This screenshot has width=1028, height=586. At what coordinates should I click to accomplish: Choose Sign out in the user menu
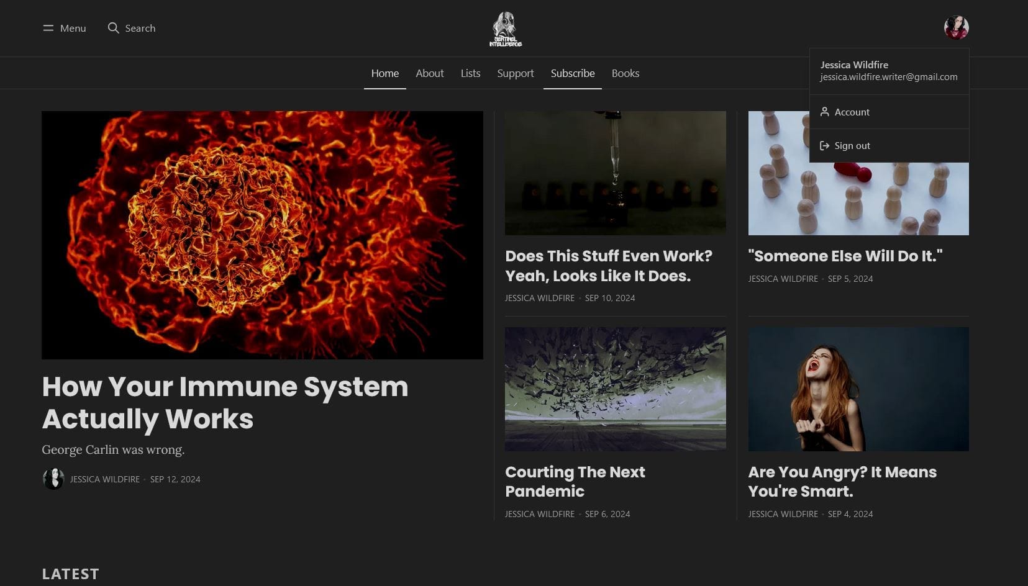(x=889, y=145)
